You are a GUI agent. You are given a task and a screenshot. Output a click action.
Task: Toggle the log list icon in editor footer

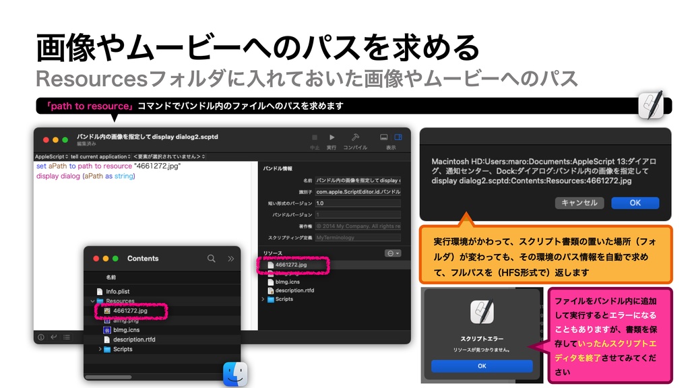pyautogui.click(x=67, y=337)
